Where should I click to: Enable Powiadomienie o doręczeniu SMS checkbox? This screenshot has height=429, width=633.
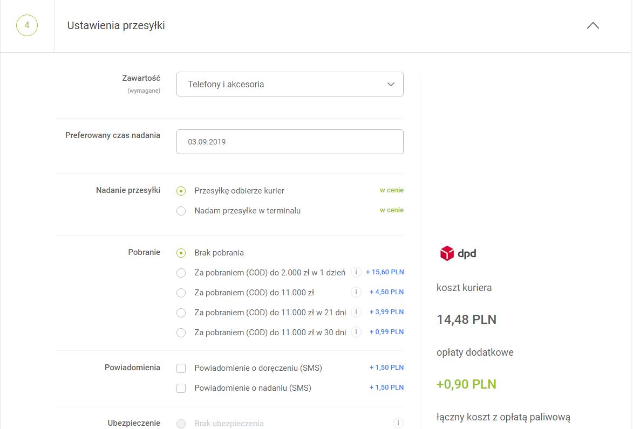(181, 369)
